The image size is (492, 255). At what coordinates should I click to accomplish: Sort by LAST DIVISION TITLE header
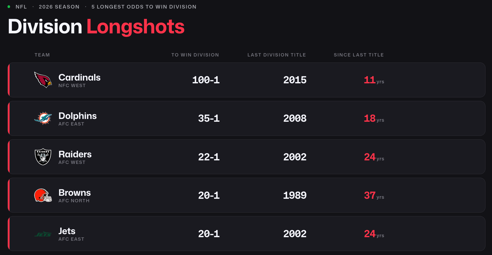coord(277,55)
